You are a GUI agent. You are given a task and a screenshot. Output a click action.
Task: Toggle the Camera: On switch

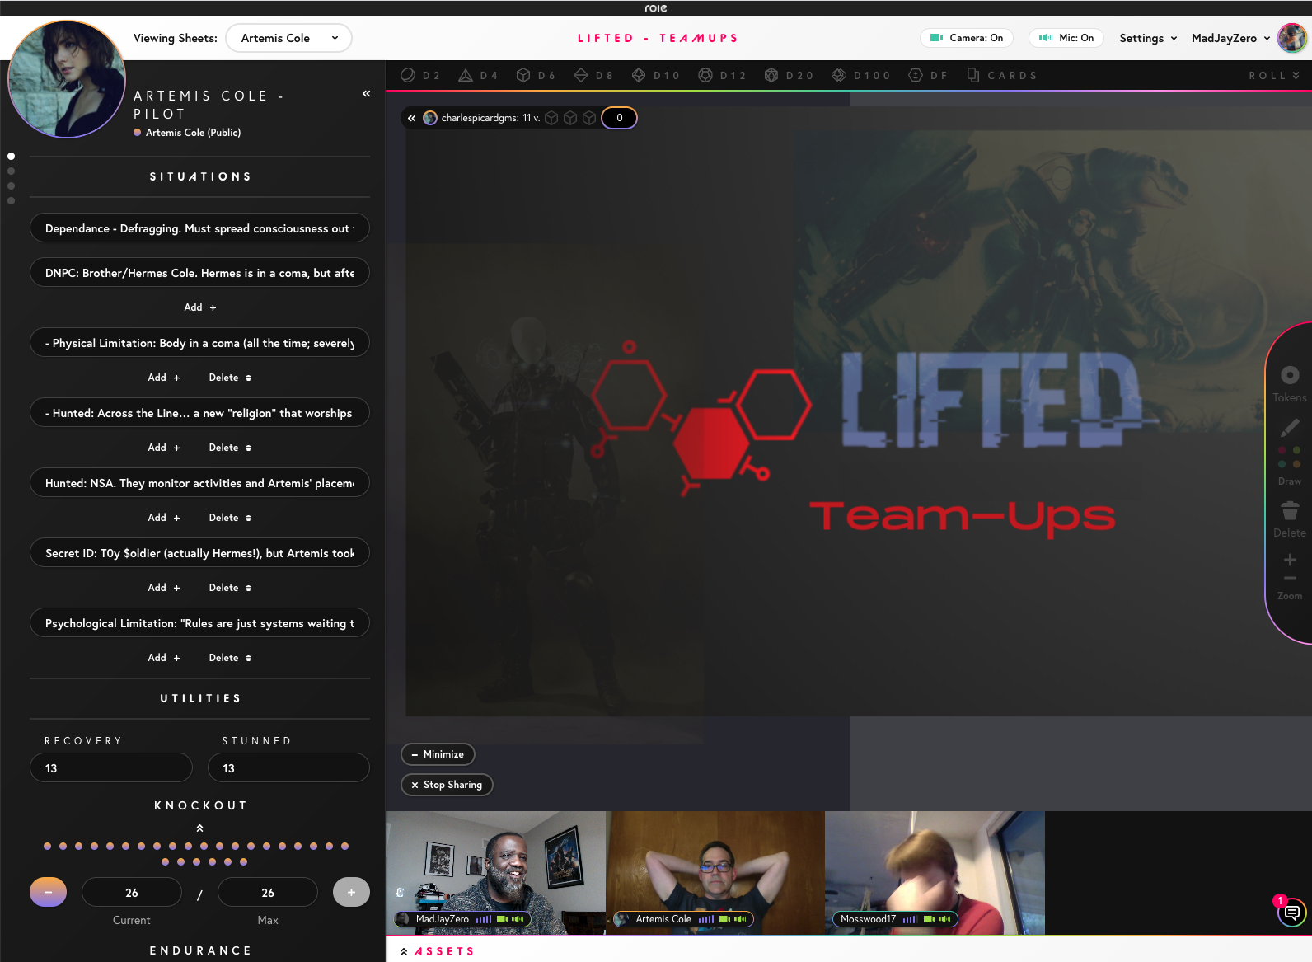(x=967, y=38)
